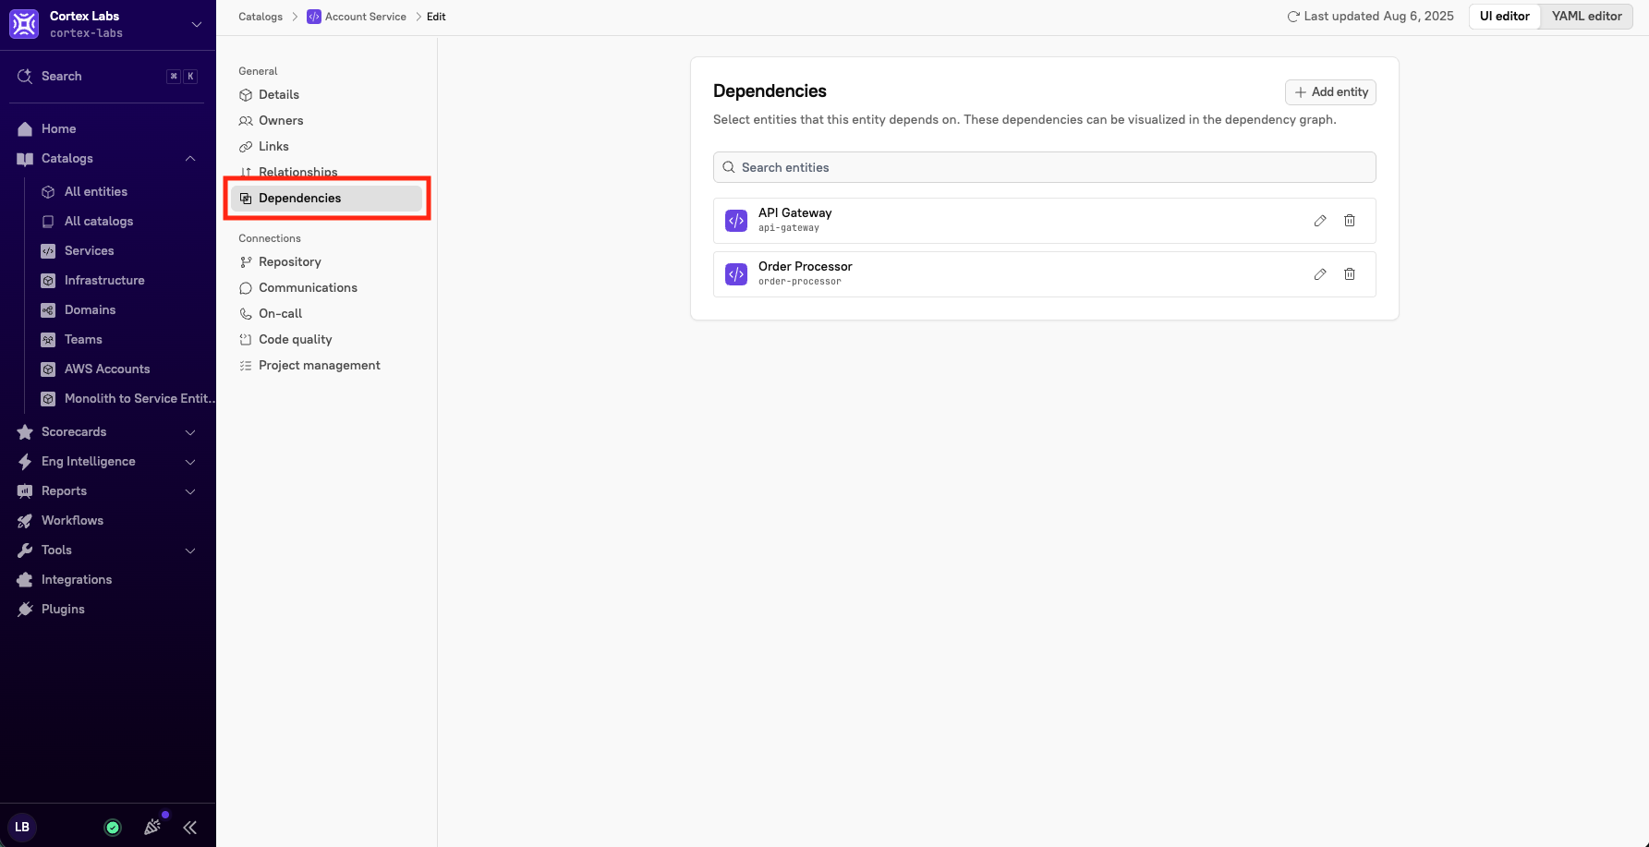Viewport: 1649px width, 847px height.
Task: Collapse the Catalogs section
Action: [190, 159]
